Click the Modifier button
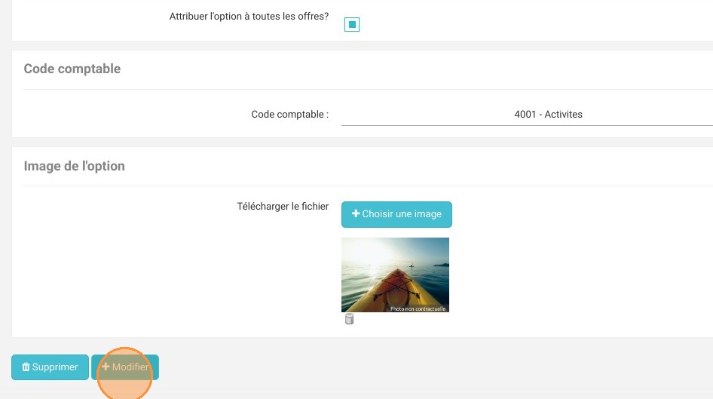Screen dimensions: 713x399 [125, 367]
